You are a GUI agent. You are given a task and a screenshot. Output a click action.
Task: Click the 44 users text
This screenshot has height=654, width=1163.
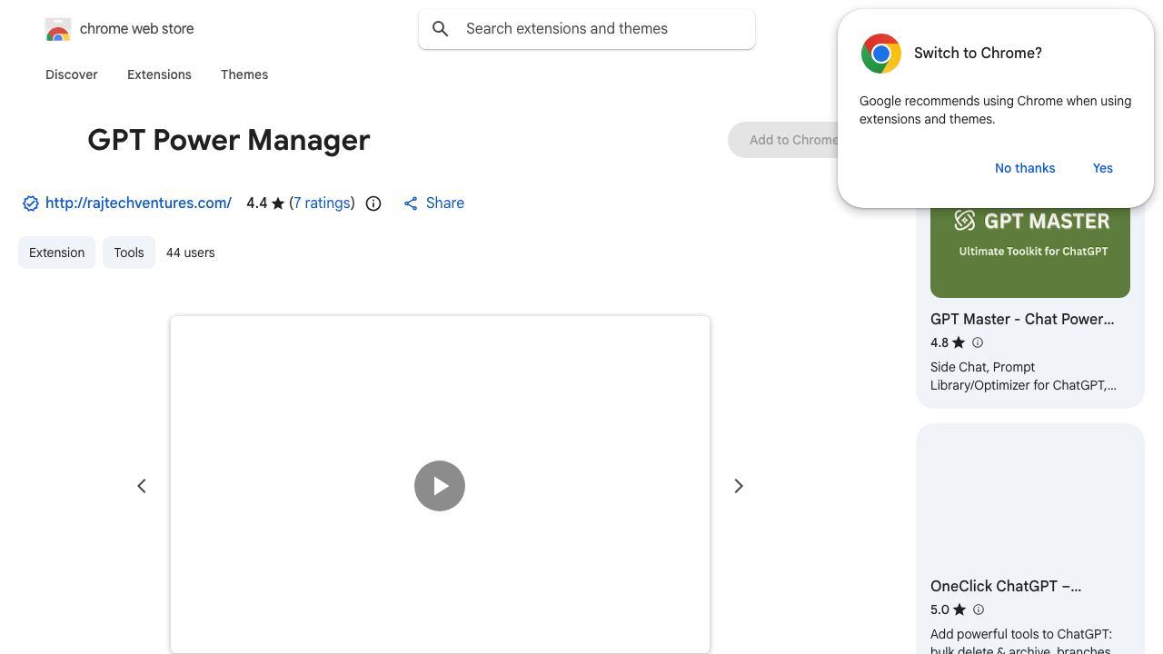[191, 253]
